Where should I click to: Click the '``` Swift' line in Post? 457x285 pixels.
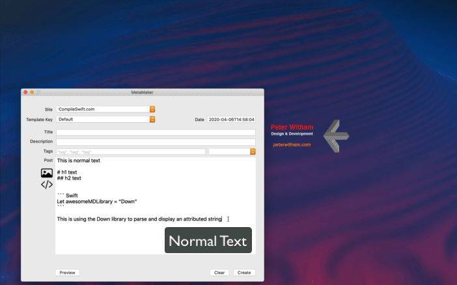(x=68, y=196)
